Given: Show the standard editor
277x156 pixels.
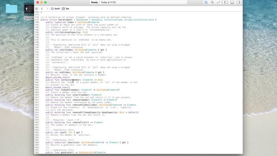Looking at the screenshot, I should coord(206,2).
